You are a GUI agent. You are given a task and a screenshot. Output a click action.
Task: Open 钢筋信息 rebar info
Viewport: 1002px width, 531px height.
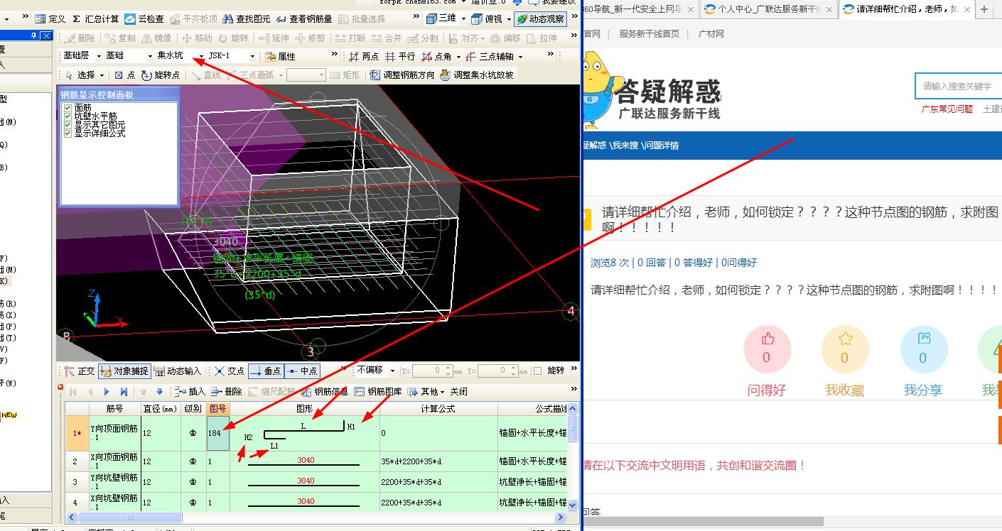[x=324, y=391]
